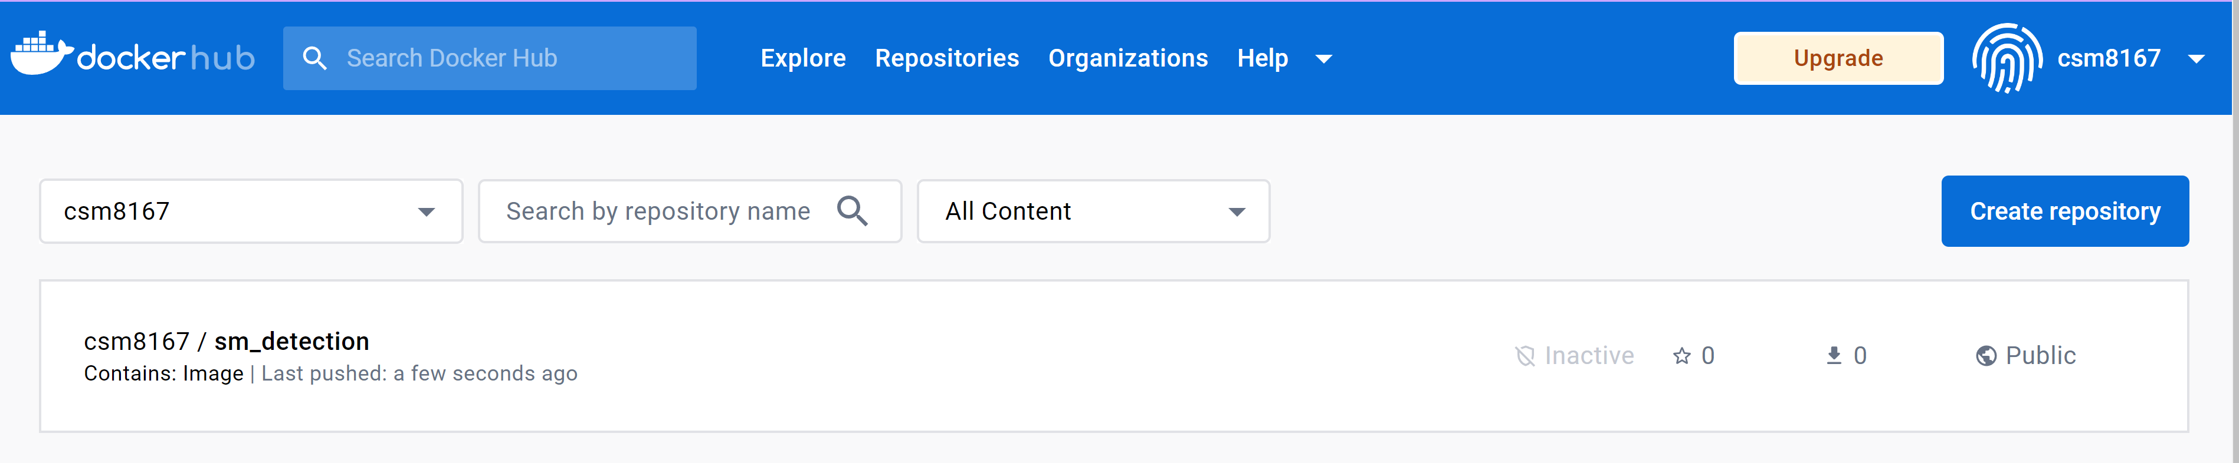
Task: Click the Create repository button
Action: (x=2064, y=211)
